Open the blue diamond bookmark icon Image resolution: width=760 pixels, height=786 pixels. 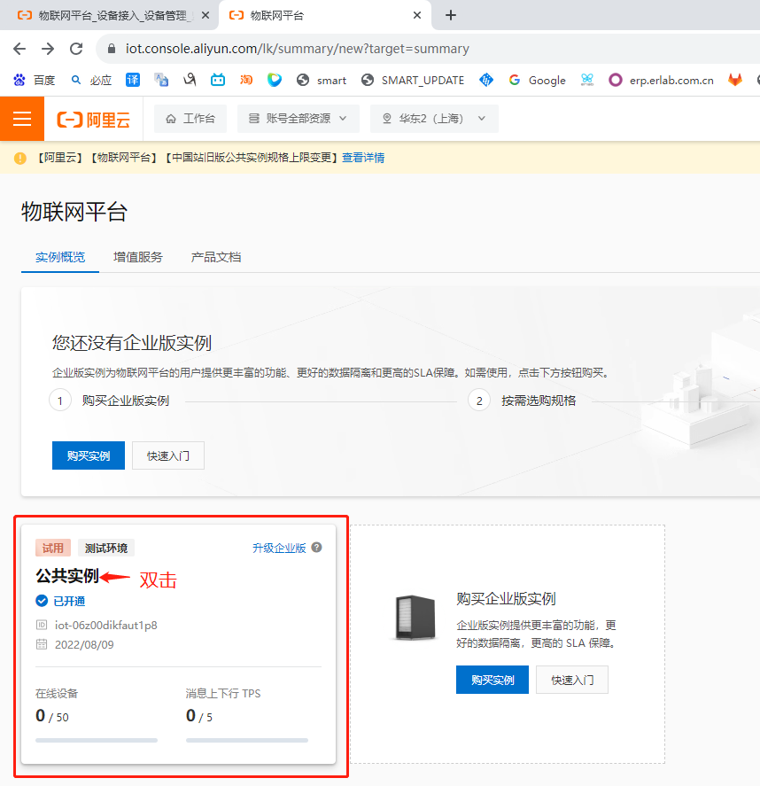pyautogui.click(x=486, y=80)
